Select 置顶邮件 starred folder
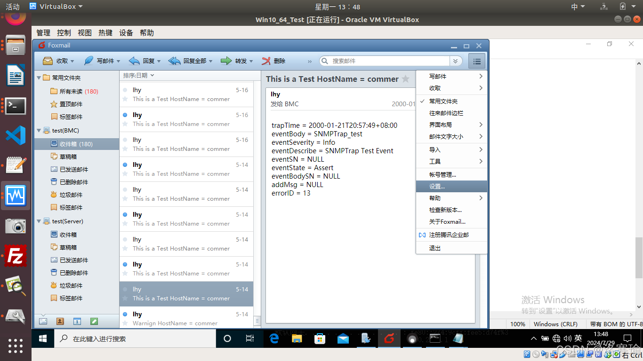 click(x=71, y=104)
